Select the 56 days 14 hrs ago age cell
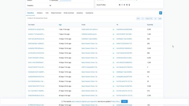The image size is (189, 106). pyautogui.click(x=65, y=105)
